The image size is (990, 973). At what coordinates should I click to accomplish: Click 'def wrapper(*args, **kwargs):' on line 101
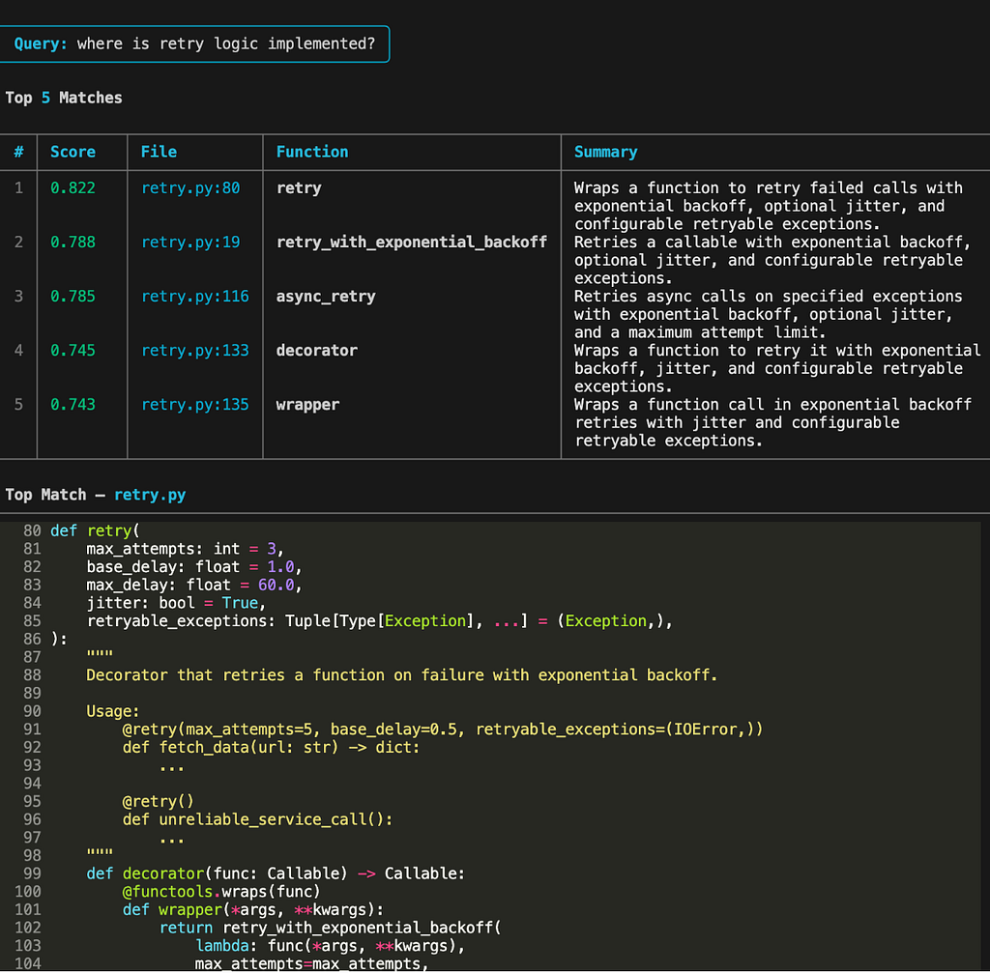click(x=253, y=910)
